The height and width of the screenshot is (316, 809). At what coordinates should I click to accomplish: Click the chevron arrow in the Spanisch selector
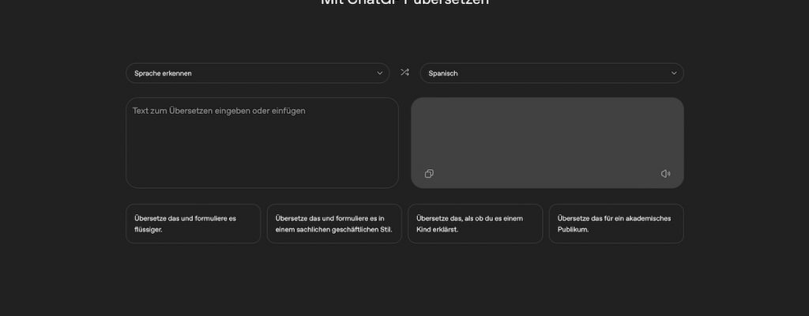(x=674, y=73)
